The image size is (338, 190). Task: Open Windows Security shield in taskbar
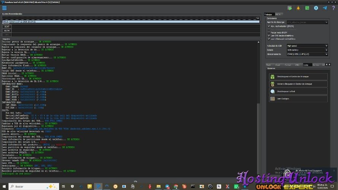tap(72, 186)
